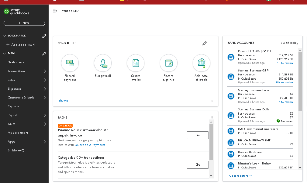Click the Intuit QuickBooks logo
The image size is (307, 183).
click(x=17, y=12)
